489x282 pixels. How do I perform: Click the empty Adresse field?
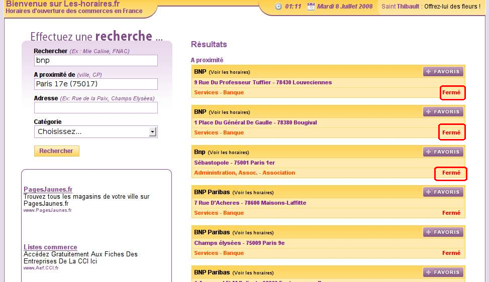96,108
